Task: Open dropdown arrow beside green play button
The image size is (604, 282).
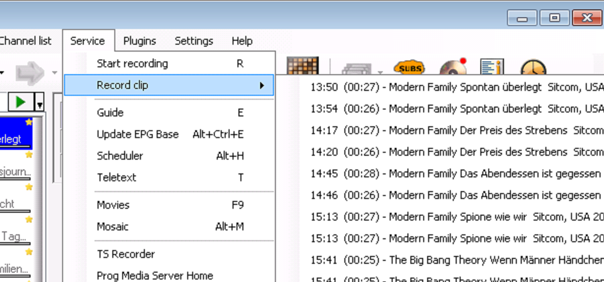Action: click(39, 103)
